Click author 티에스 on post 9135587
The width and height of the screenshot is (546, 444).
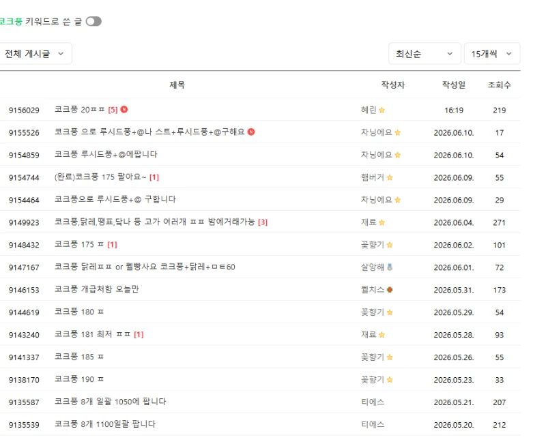pyautogui.click(x=373, y=402)
